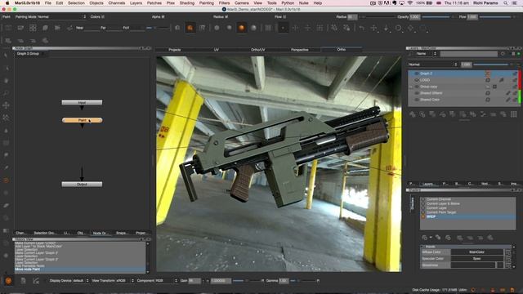The height and width of the screenshot is (294, 523).
Task: Toggle visibility of the Shared Color layer
Action: (x=417, y=100)
